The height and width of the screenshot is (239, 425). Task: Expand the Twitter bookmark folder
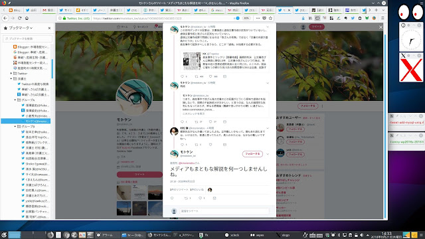[11, 74]
